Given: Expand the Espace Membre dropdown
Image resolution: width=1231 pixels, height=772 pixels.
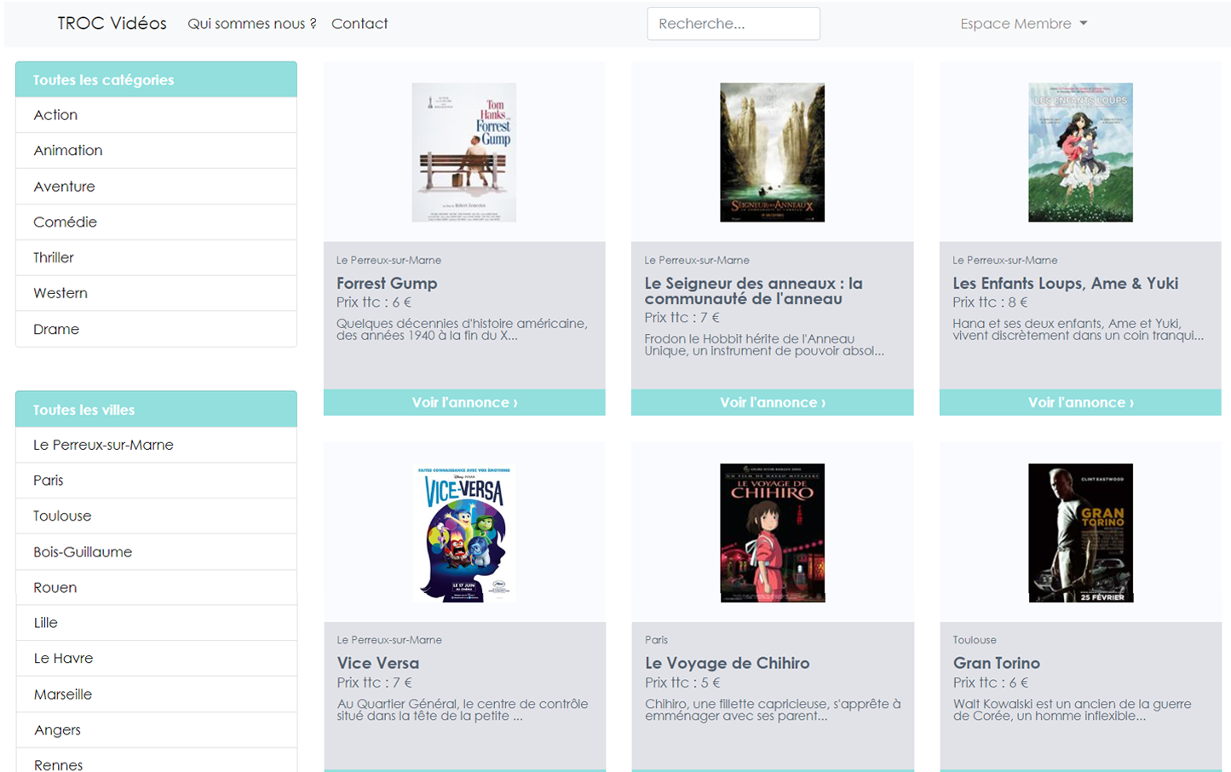Looking at the screenshot, I should [1023, 24].
